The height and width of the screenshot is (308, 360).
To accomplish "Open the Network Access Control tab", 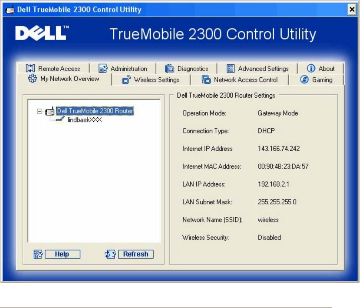I will (x=240, y=80).
